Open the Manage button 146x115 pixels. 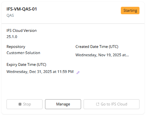63,104
